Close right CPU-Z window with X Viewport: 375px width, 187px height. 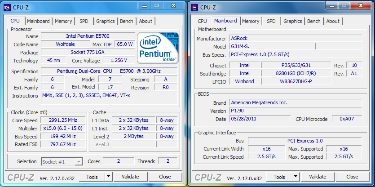[361, 5]
